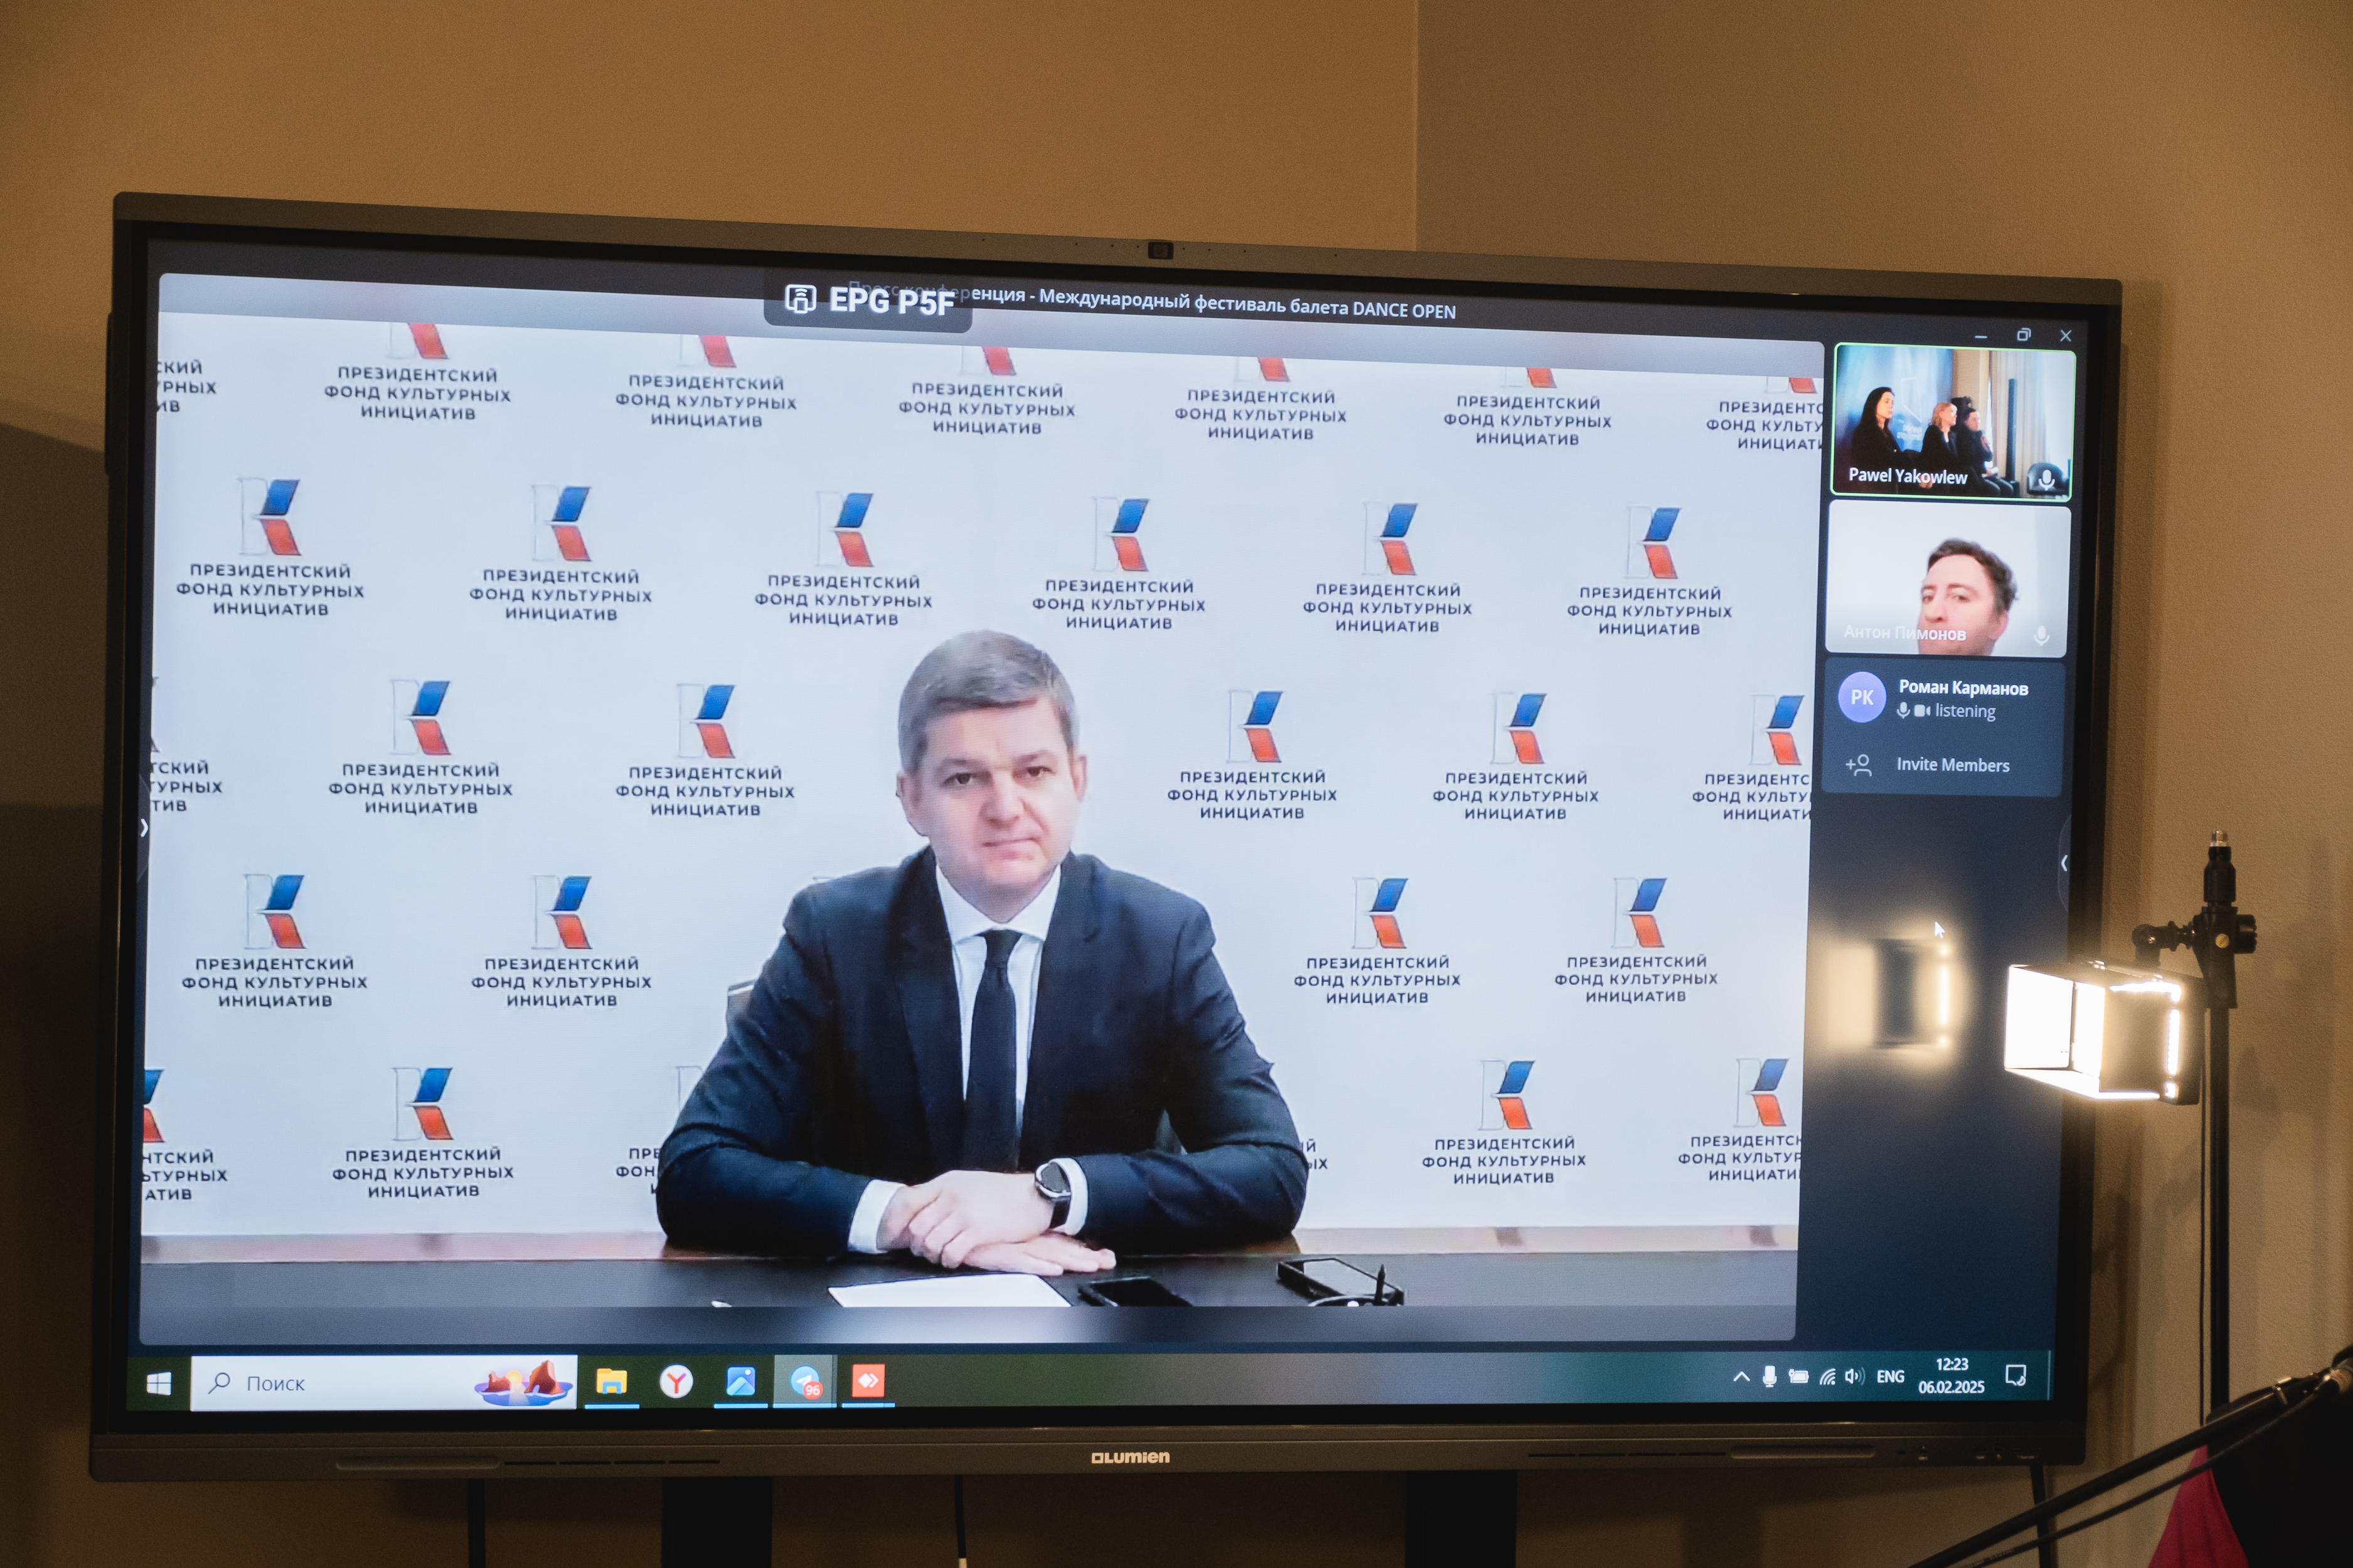Open the Wi-Fi network tray icon

tap(1827, 1376)
